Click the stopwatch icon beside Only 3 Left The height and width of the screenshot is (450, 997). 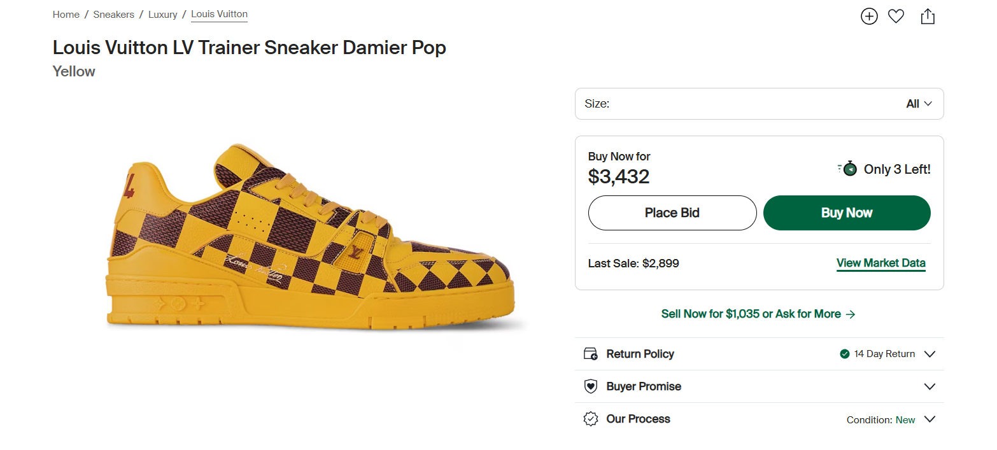[848, 169]
